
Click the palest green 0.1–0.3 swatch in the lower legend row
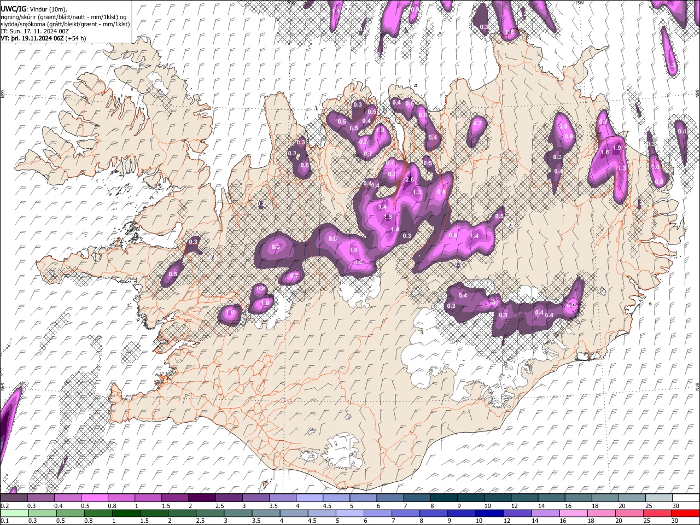[x=14, y=513]
